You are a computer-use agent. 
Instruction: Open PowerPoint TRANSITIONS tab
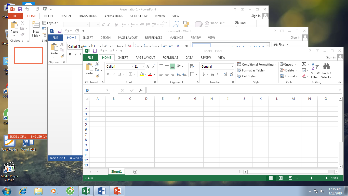pos(88,16)
